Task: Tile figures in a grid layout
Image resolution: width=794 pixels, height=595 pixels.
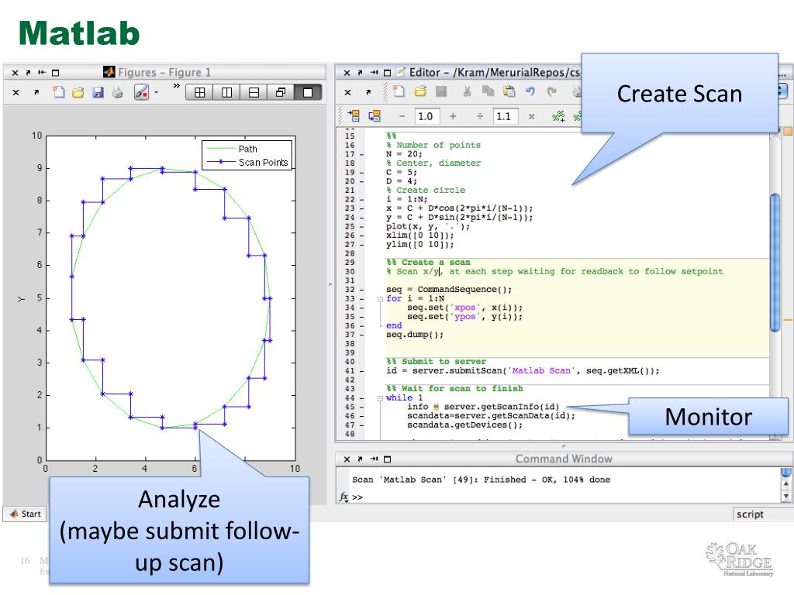Action: click(199, 93)
